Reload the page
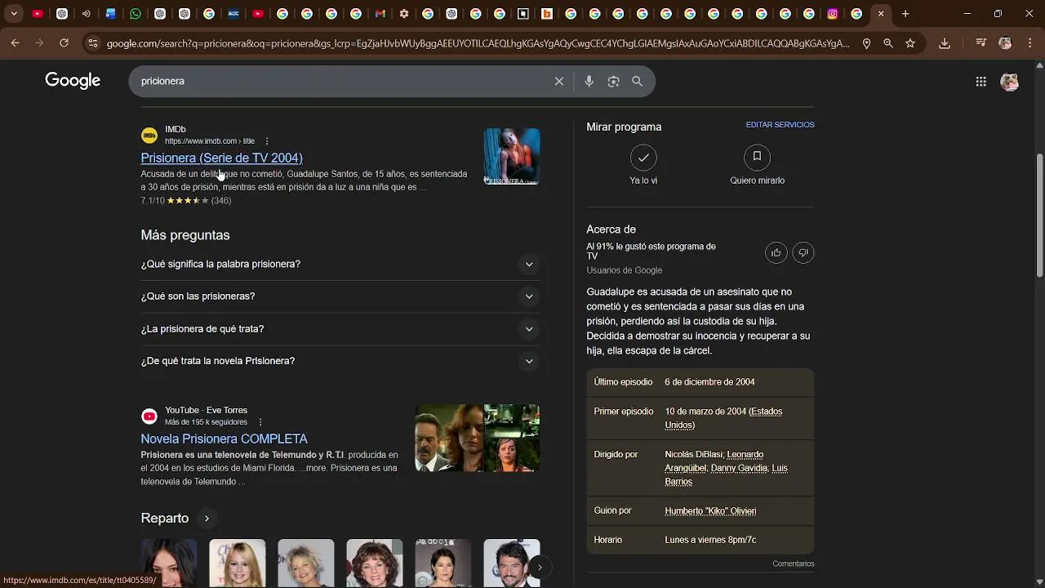Image resolution: width=1045 pixels, height=588 pixels. coord(64,43)
